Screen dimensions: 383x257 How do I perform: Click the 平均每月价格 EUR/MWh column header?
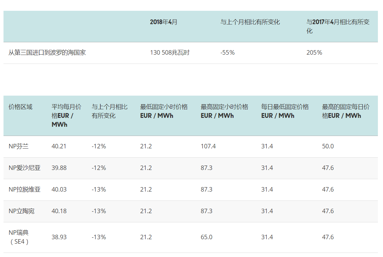[x=66, y=116]
